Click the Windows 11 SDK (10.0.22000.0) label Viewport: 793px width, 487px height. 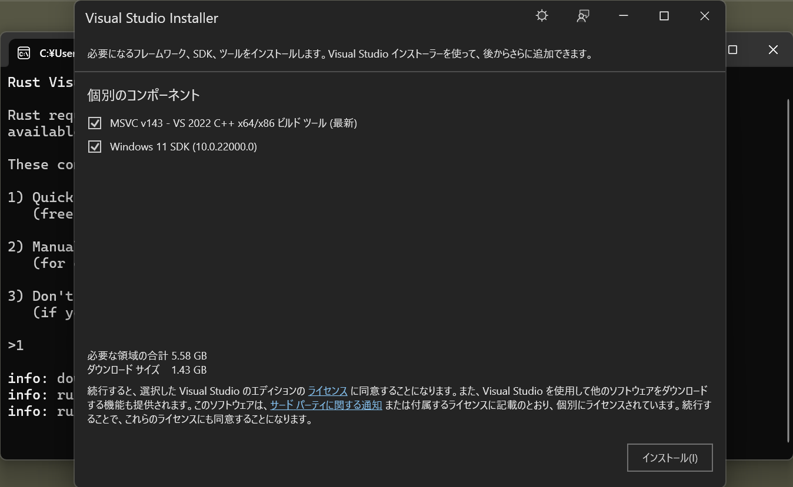184,147
